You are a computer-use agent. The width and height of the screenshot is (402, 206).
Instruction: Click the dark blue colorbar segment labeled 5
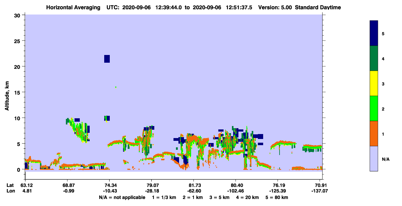(x=374, y=33)
